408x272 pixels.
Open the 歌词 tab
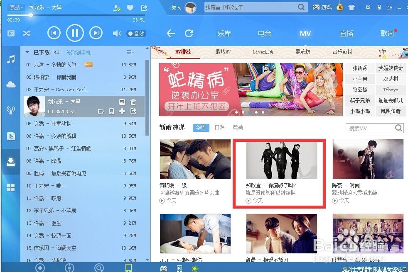(387, 34)
